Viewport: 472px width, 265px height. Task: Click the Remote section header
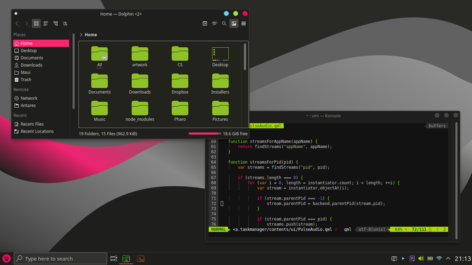(21, 90)
